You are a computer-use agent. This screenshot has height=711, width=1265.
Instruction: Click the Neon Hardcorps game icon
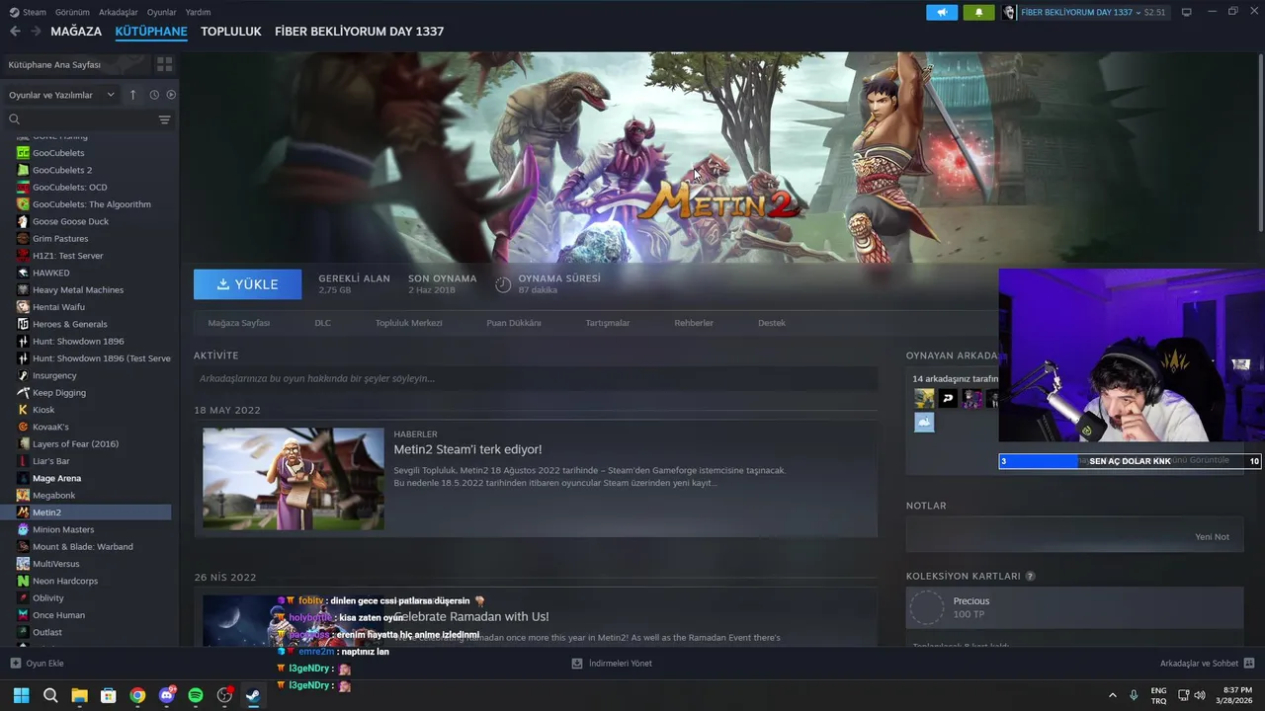click(23, 581)
